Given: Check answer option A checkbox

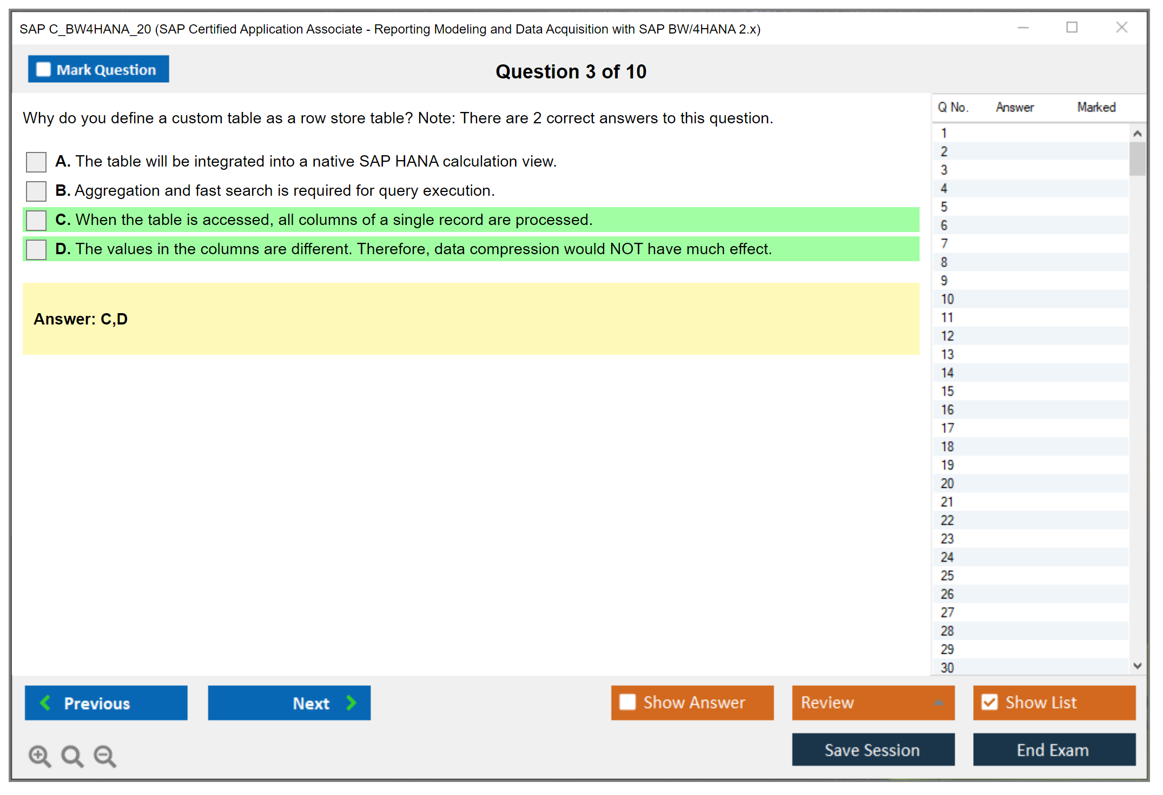Looking at the screenshot, I should click(36, 162).
